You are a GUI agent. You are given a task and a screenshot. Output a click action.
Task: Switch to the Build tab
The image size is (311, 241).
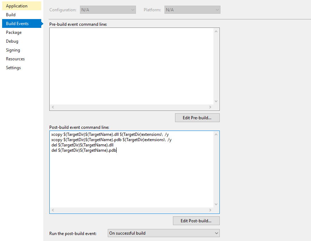(x=11, y=15)
